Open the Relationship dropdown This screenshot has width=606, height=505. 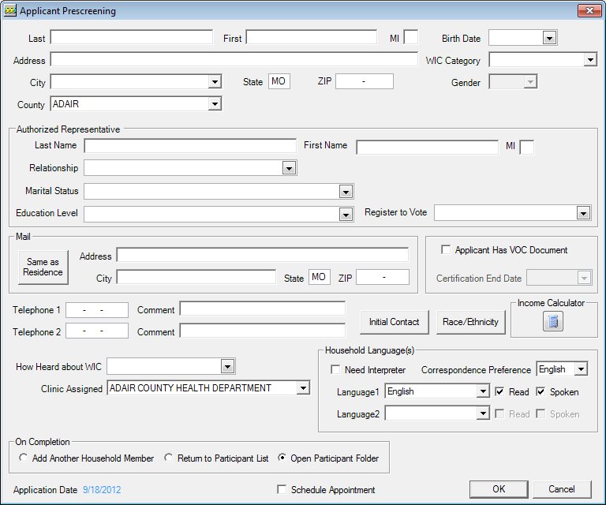point(289,168)
